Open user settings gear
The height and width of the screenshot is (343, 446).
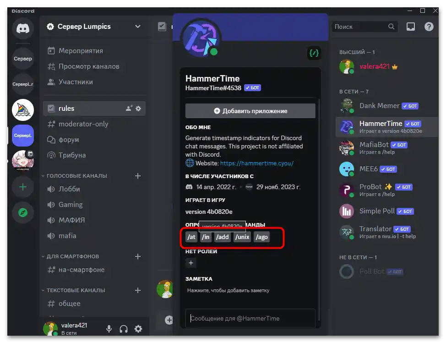pyautogui.click(x=138, y=329)
